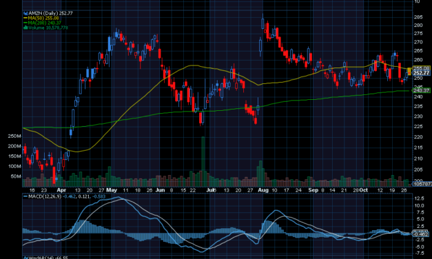The width and height of the screenshot is (432, 259).
Task: Click the 270 price axis label
Action: (x=418, y=42)
